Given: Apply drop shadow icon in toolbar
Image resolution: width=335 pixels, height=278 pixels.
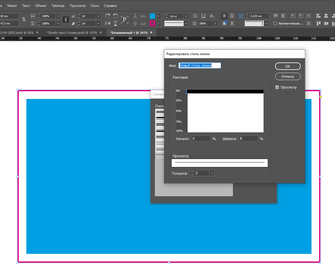Looking at the screenshot, I should pos(203,16).
